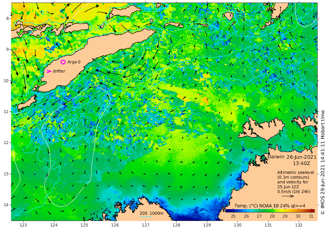Click colorbar tick label 29
The height and width of the screenshot is (232, 325).
(x=285, y=216)
